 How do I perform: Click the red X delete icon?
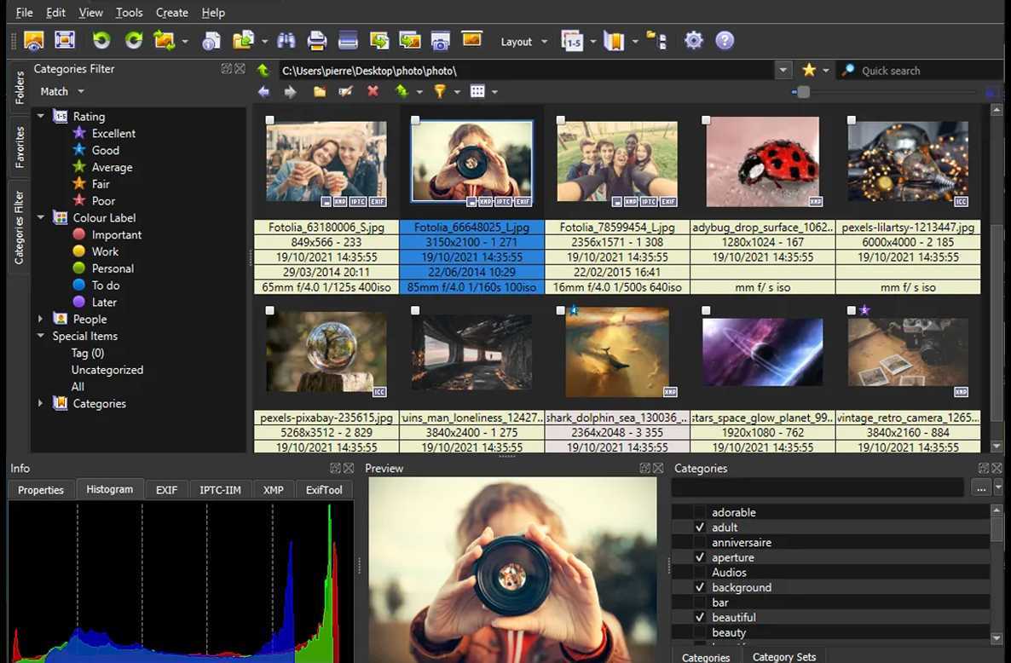coord(373,91)
